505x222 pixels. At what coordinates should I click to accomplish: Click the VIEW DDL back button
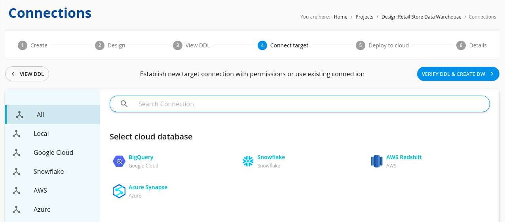click(27, 74)
